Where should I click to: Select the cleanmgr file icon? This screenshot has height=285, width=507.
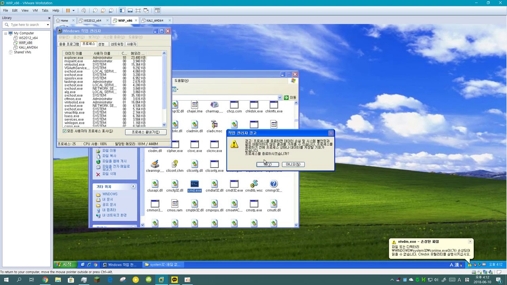[155, 167]
